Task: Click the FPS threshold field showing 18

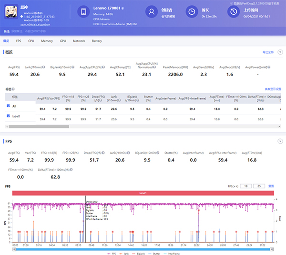Action: (245, 186)
